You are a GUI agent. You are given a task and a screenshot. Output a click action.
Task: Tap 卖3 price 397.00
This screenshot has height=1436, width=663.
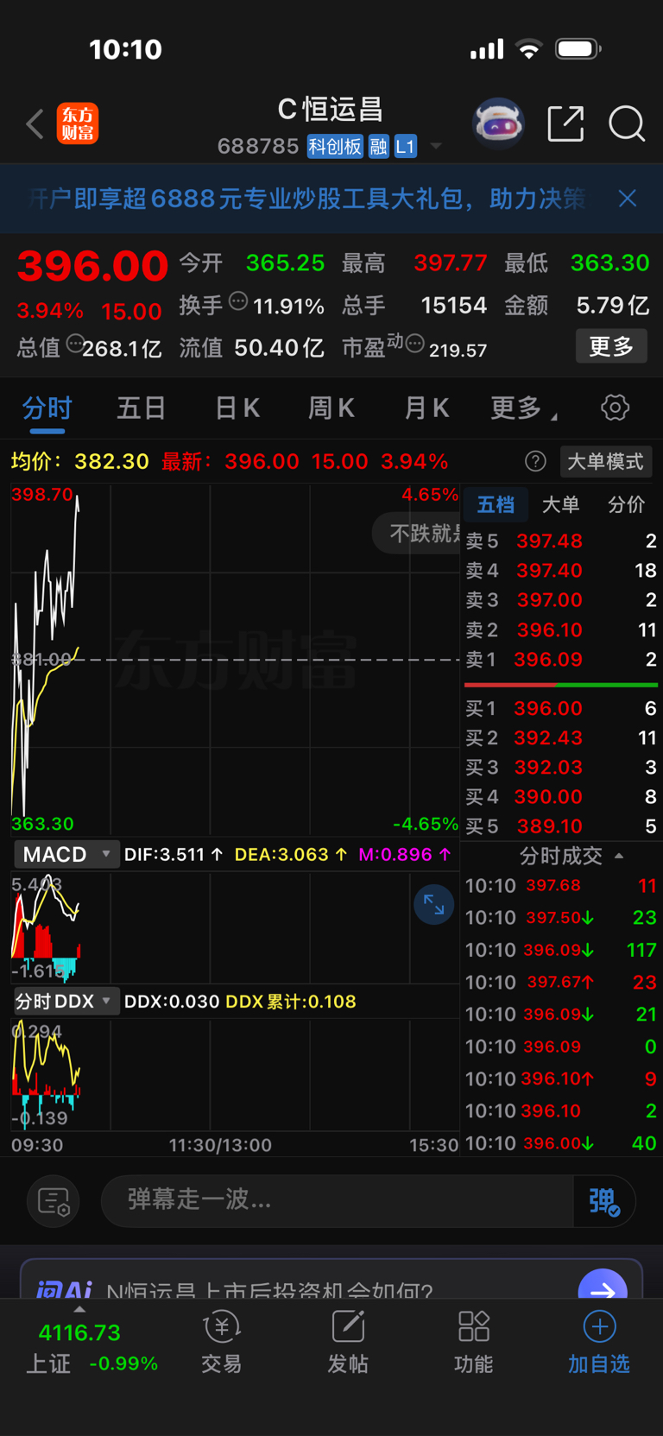(x=549, y=600)
